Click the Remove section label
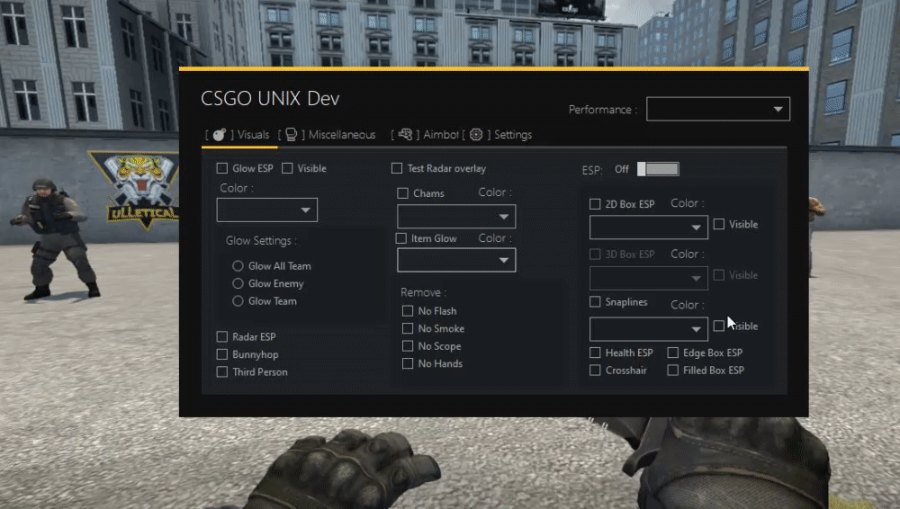Image resolution: width=900 pixels, height=509 pixels. pyautogui.click(x=424, y=292)
